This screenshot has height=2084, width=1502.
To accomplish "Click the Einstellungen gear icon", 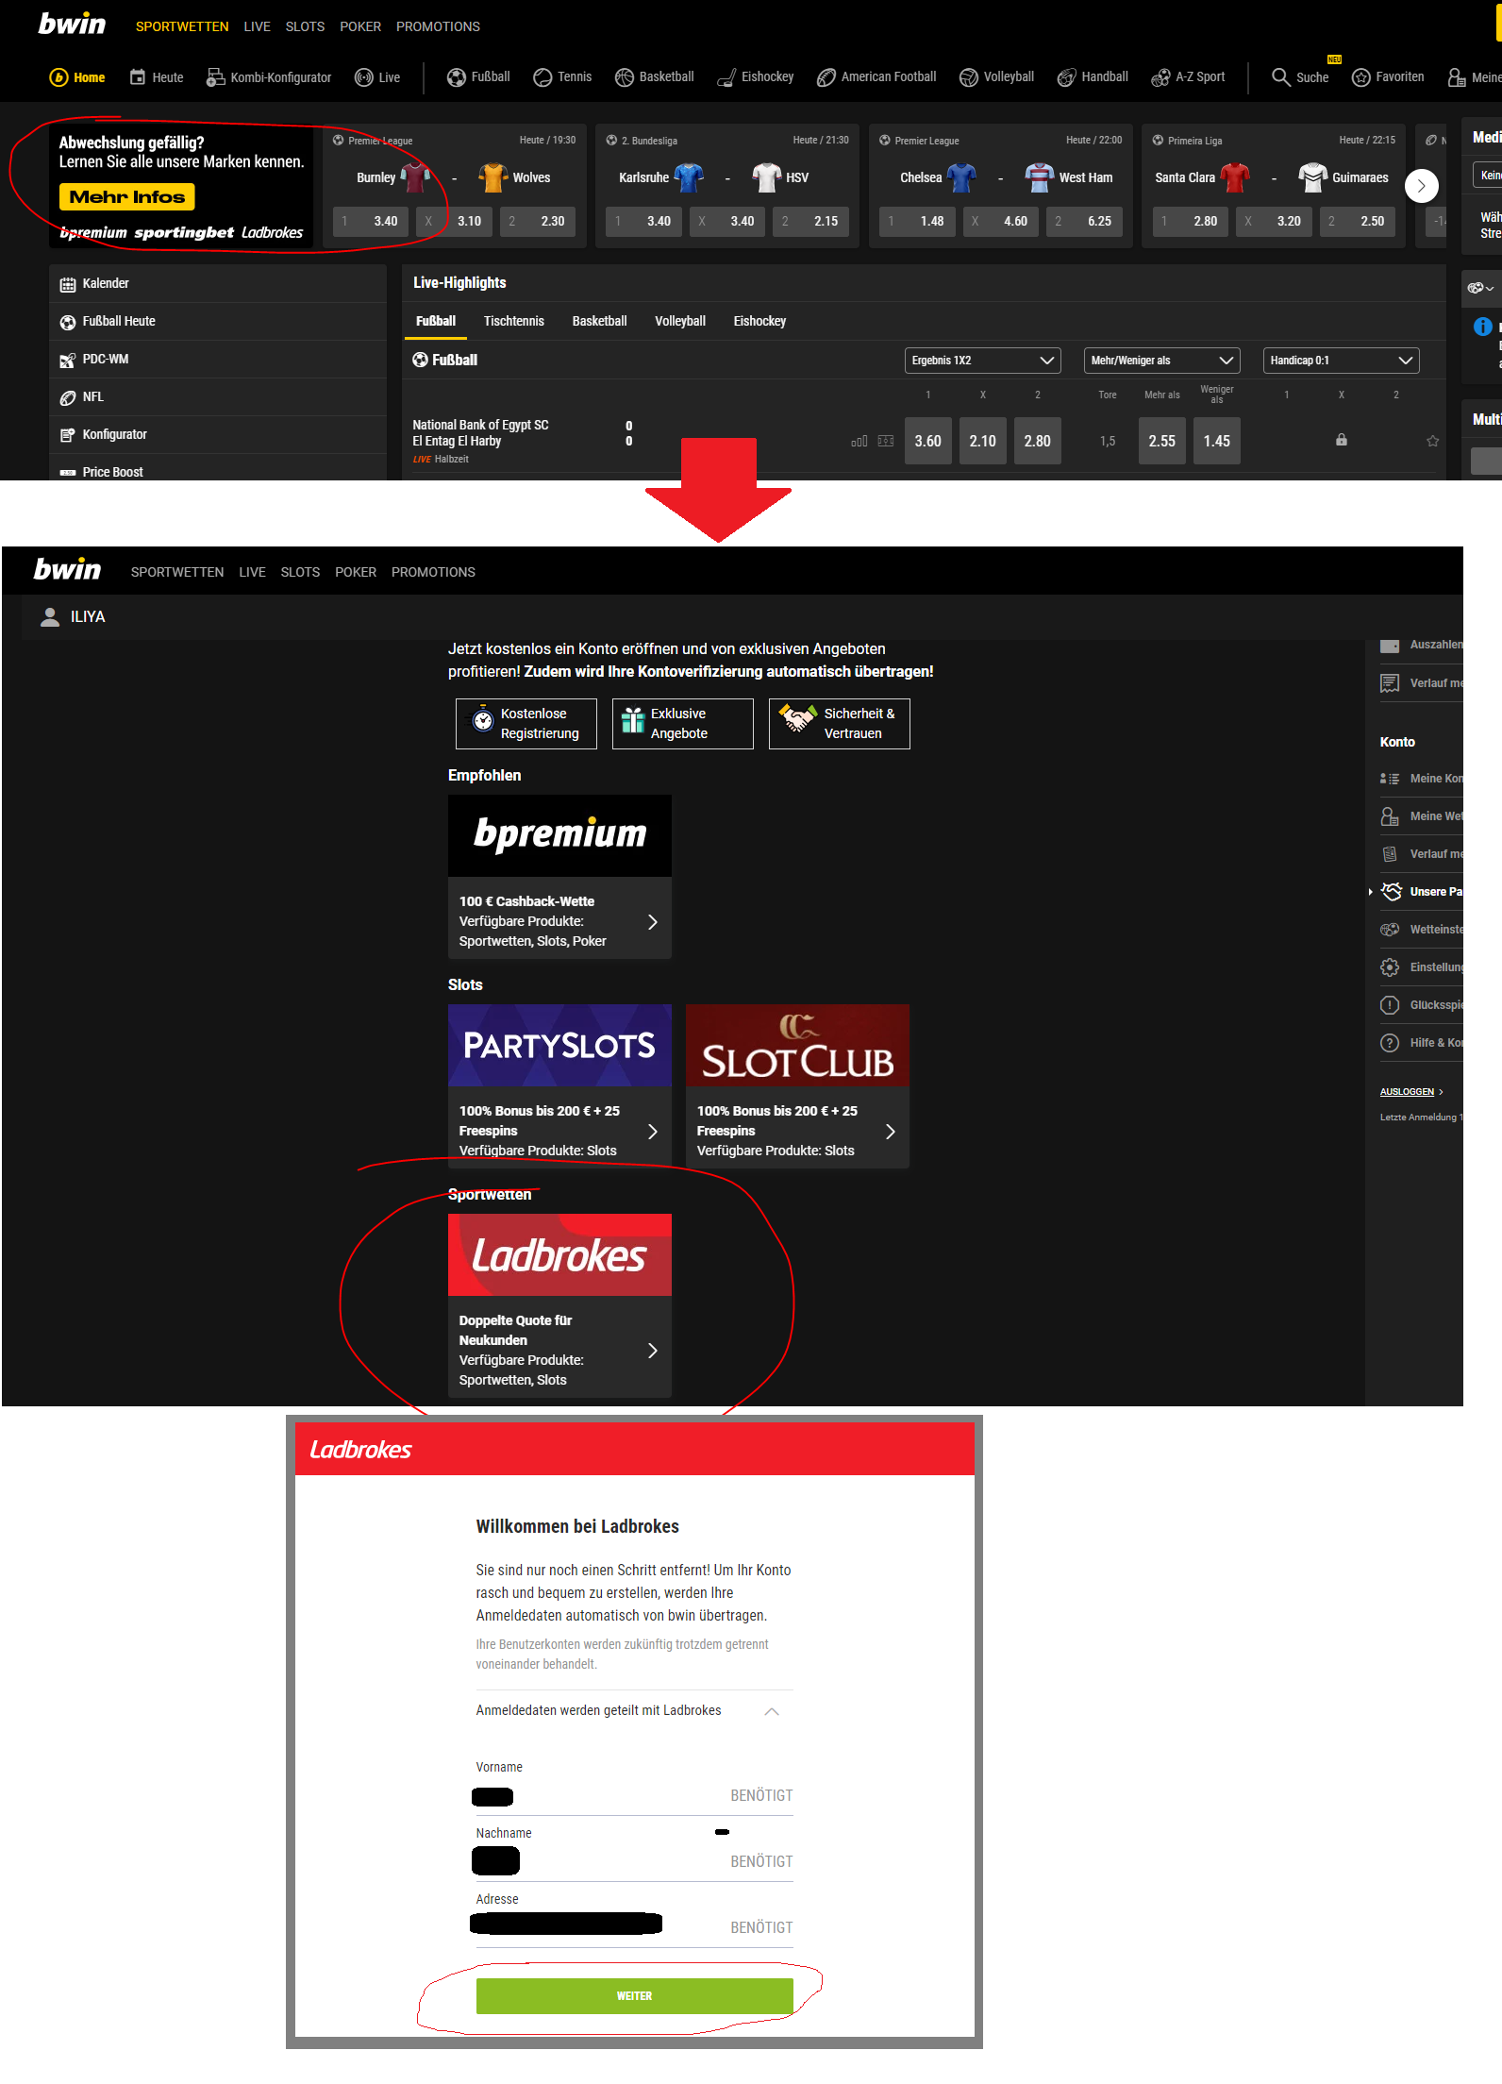I will [1390, 967].
